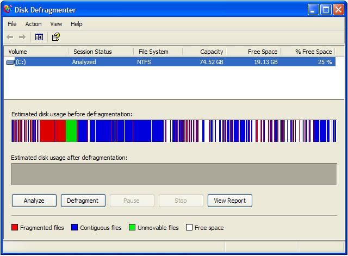Screen dimensions: 348x256
Task: Click the Analyzed status cell
Action: (84, 62)
